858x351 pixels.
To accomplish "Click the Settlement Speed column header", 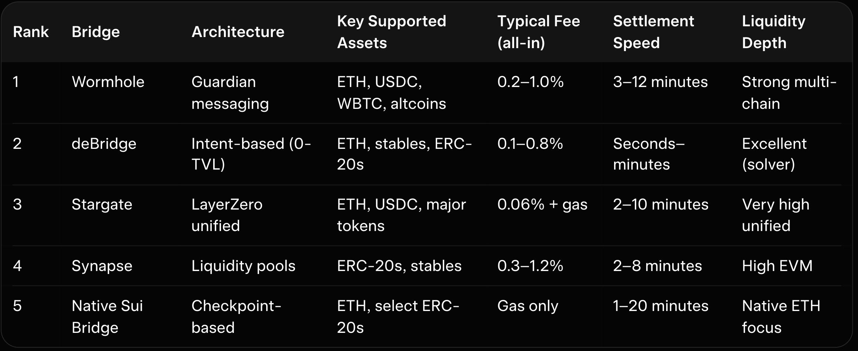I will pyautogui.click(x=653, y=32).
